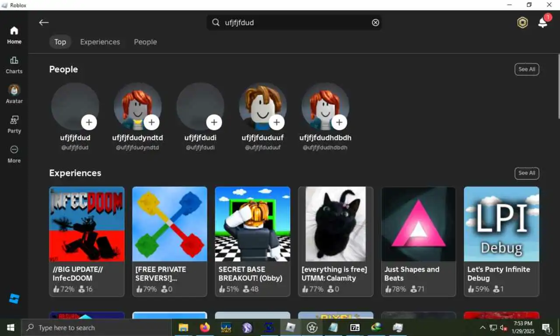Viewport: 560px width, 336px height.
Task: Add friend ufjfjfdud with plus icon
Action: tap(89, 122)
